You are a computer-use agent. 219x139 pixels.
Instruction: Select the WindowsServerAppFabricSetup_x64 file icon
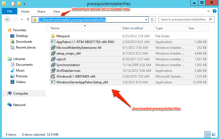[53, 82]
